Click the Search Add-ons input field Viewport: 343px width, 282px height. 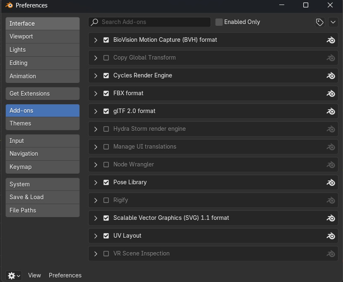tap(150, 22)
